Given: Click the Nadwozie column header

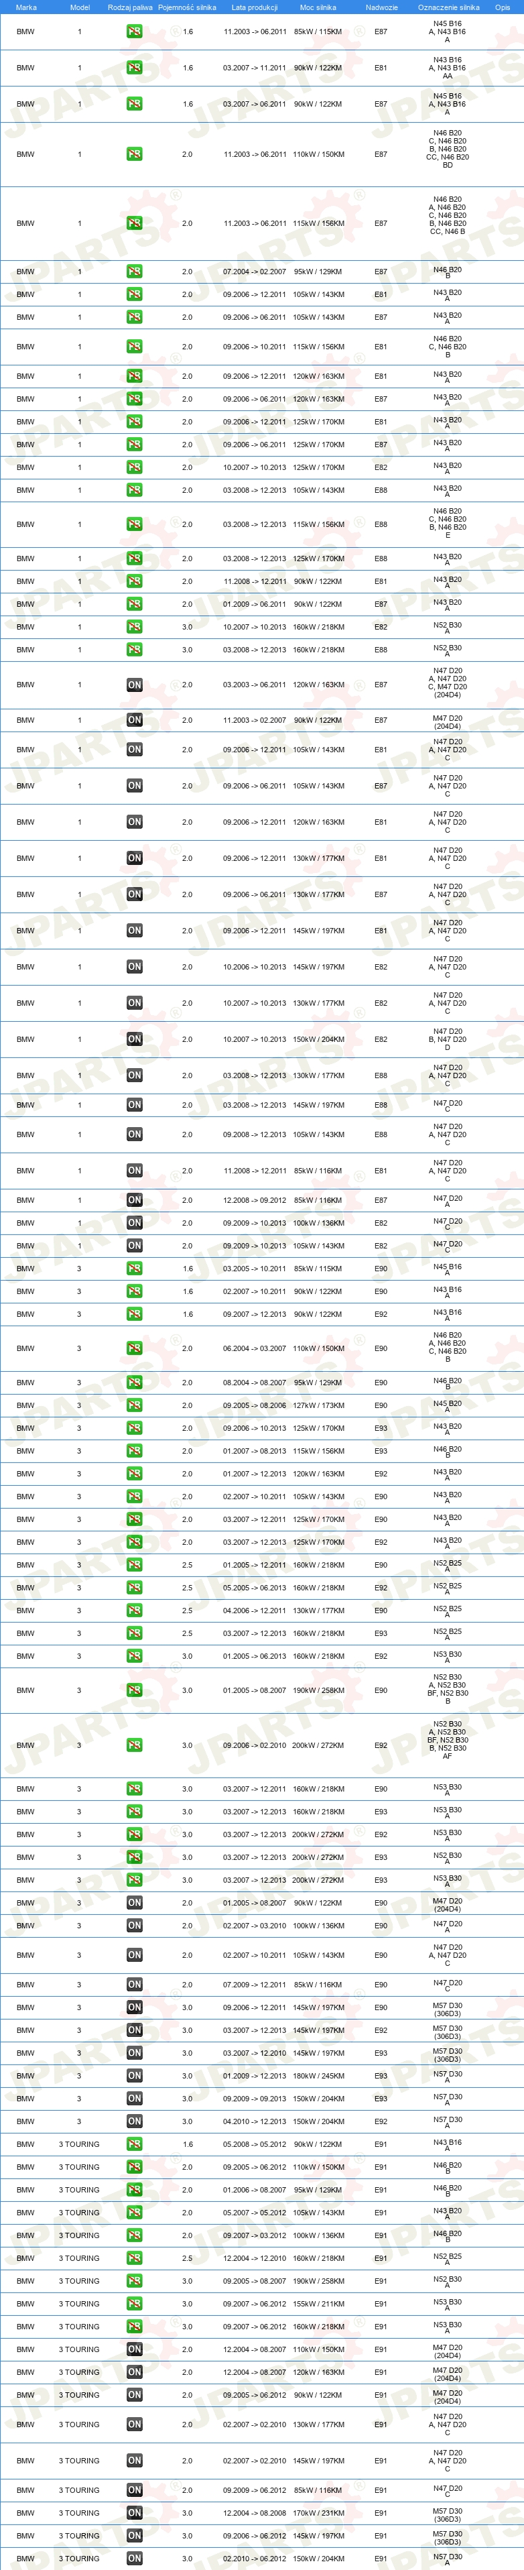Looking at the screenshot, I should tap(381, 7).
